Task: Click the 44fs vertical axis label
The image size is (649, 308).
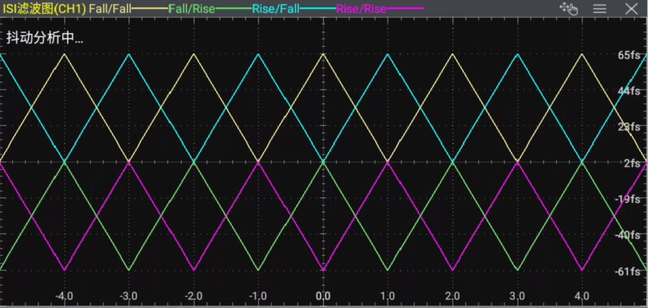Action: tap(629, 91)
